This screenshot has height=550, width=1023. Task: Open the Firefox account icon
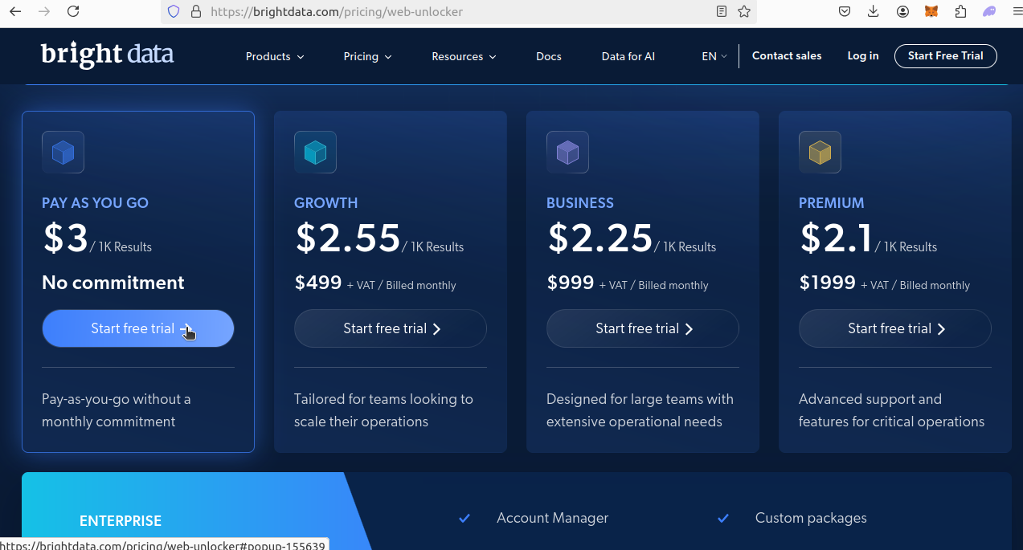(x=902, y=11)
